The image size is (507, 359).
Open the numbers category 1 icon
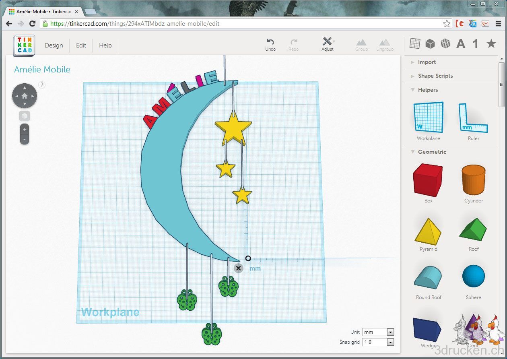pos(476,43)
